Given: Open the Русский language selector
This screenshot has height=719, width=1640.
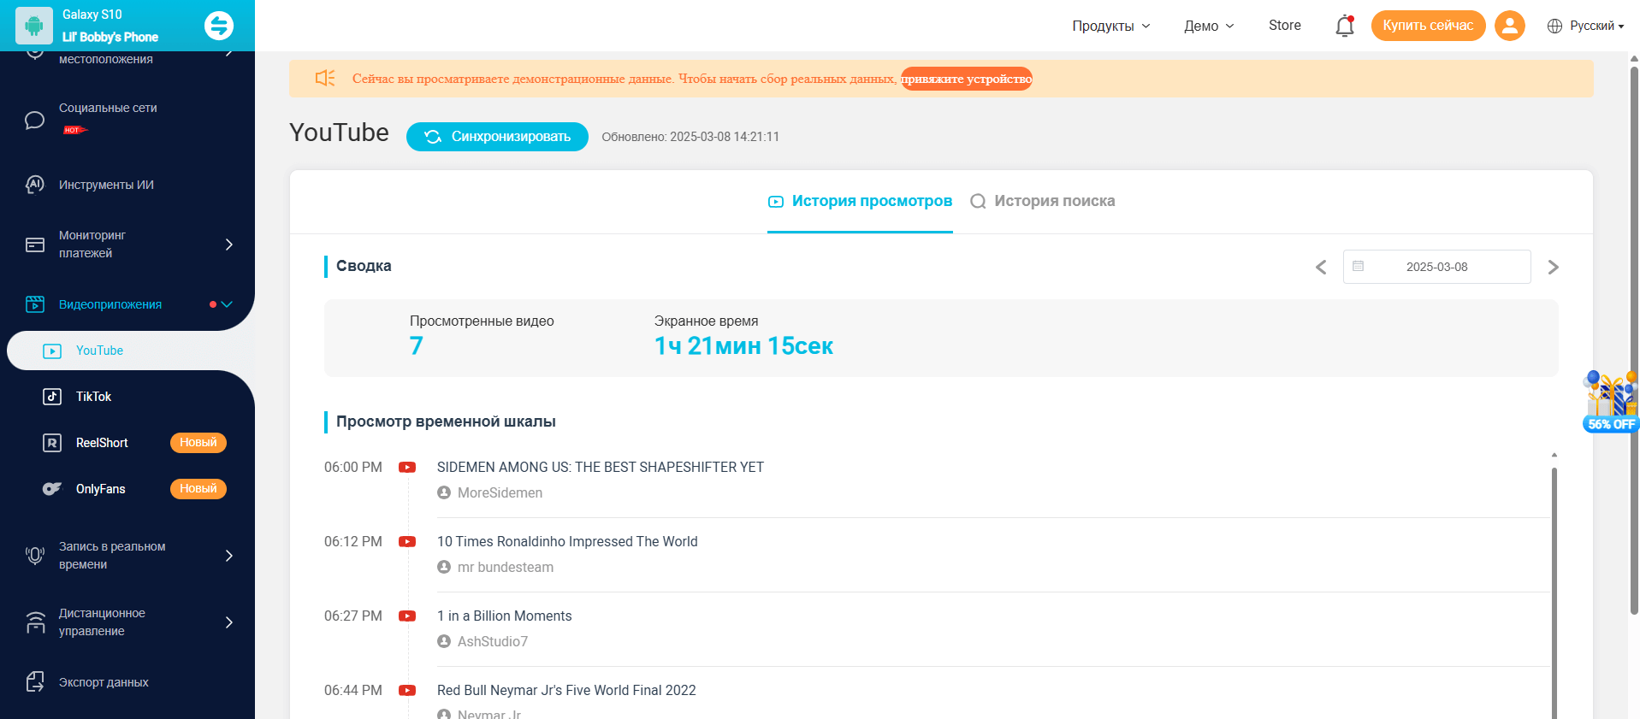Looking at the screenshot, I should (1585, 26).
